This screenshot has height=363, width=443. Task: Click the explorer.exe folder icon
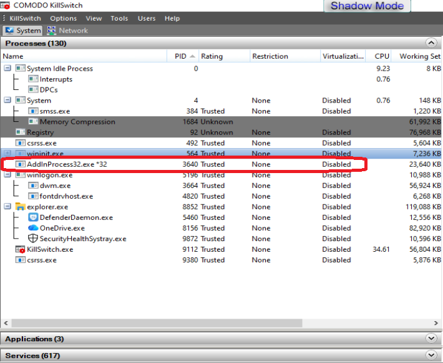[20, 207]
